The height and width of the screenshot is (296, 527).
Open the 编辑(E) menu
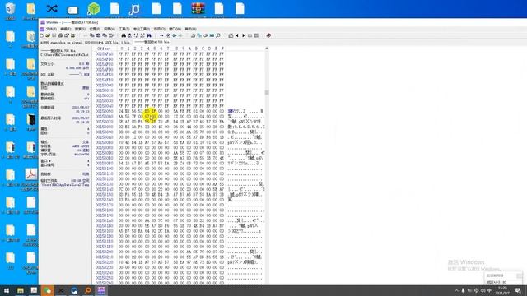66,29
